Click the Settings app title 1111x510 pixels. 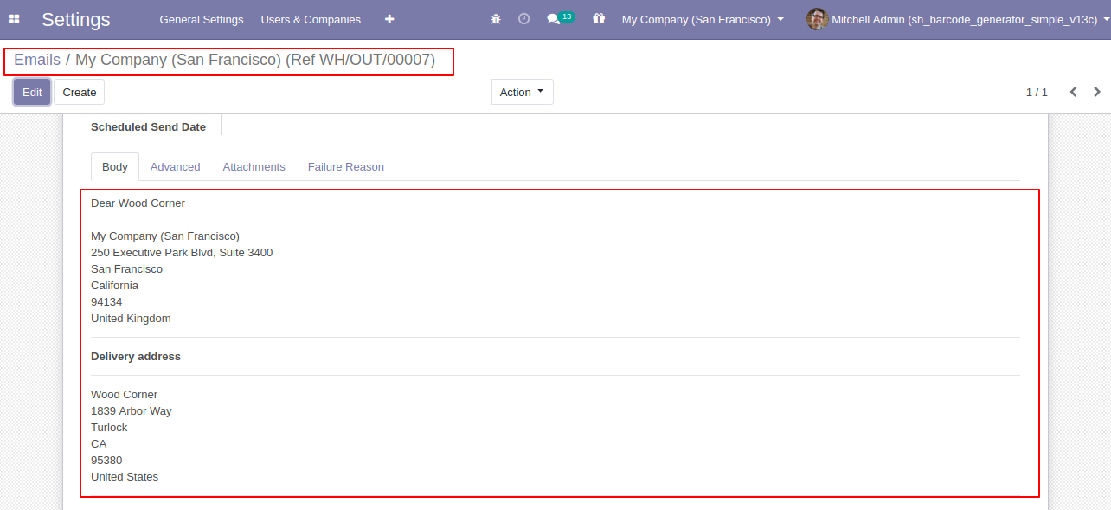pyautogui.click(x=76, y=19)
